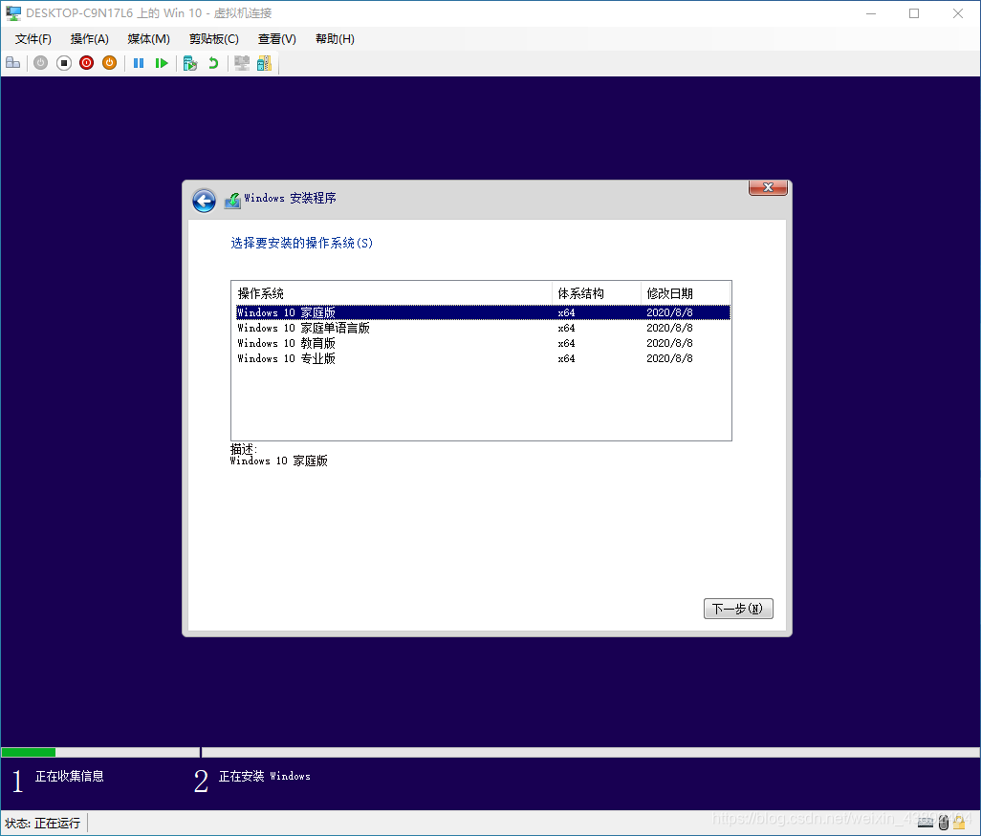Open the 剪贴板(C) menu
Image resolution: width=981 pixels, height=836 pixels.
tap(214, 39)
